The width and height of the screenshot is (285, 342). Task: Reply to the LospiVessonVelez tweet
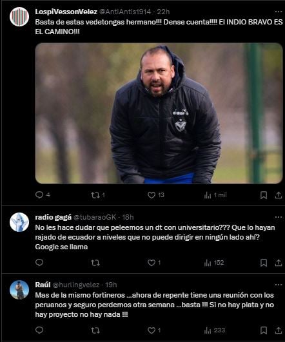(x=43, y=195)
